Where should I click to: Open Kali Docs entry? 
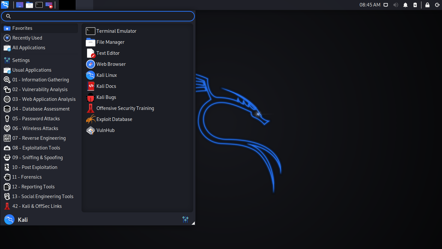pos(137,86)
